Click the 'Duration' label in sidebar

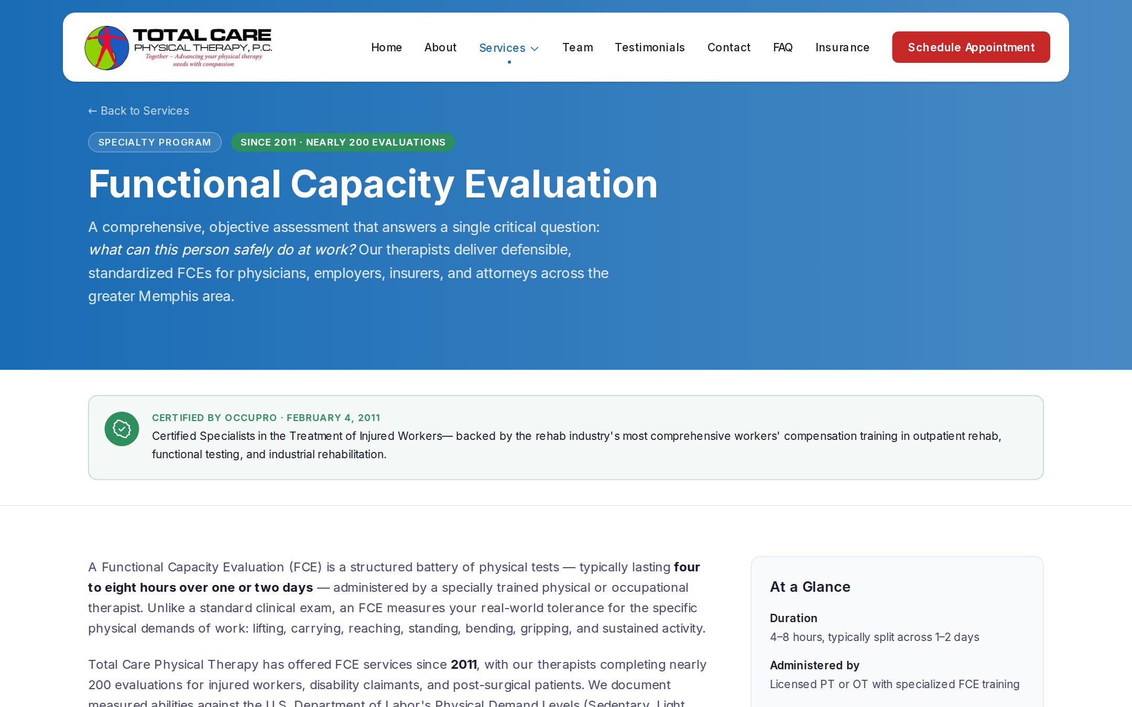[793, 618]
